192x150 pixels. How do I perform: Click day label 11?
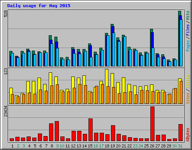click(x=67, y=146)
